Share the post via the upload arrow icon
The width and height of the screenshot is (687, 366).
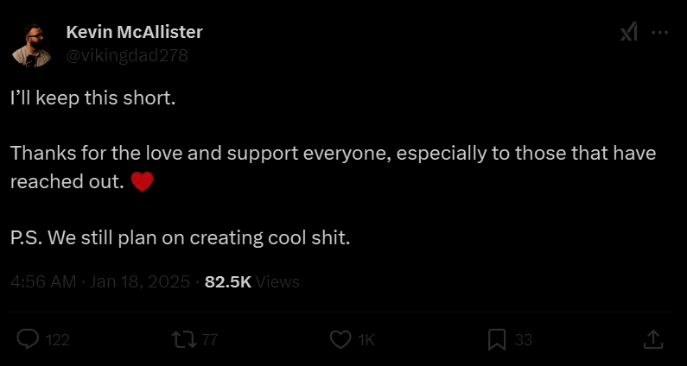pos(654,340)
